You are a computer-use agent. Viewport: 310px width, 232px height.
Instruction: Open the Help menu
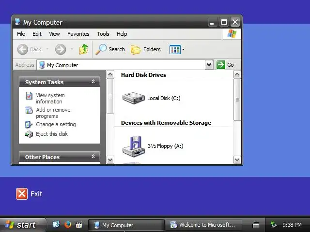tap(122, 34)
